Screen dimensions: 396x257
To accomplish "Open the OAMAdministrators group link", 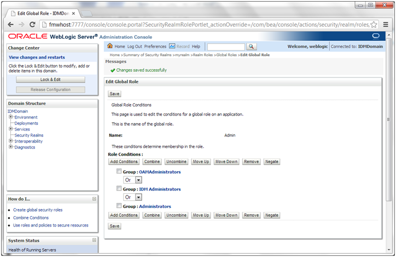I will pos(160,172).
